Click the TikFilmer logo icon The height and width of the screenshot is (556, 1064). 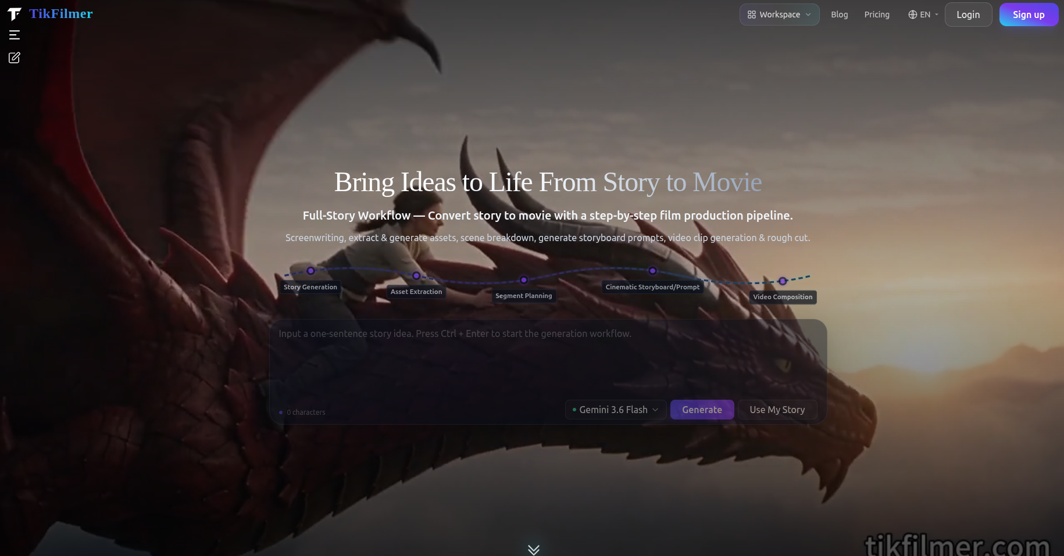point(14,14)
